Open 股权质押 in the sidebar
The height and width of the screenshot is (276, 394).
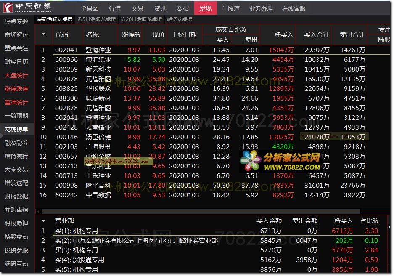(x=16, y=223)
